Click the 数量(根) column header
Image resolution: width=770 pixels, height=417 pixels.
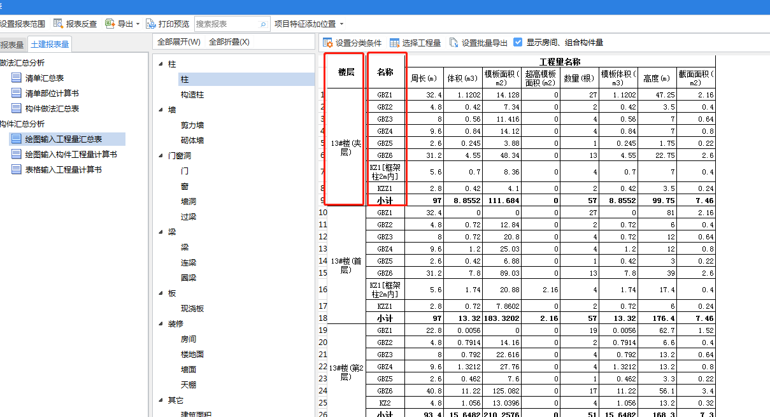[x=580, y=78]
